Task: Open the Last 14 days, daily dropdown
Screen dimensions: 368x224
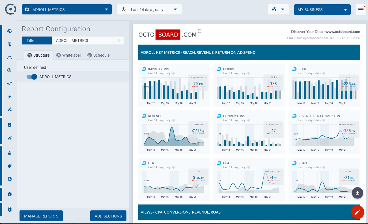Action: 149,9
